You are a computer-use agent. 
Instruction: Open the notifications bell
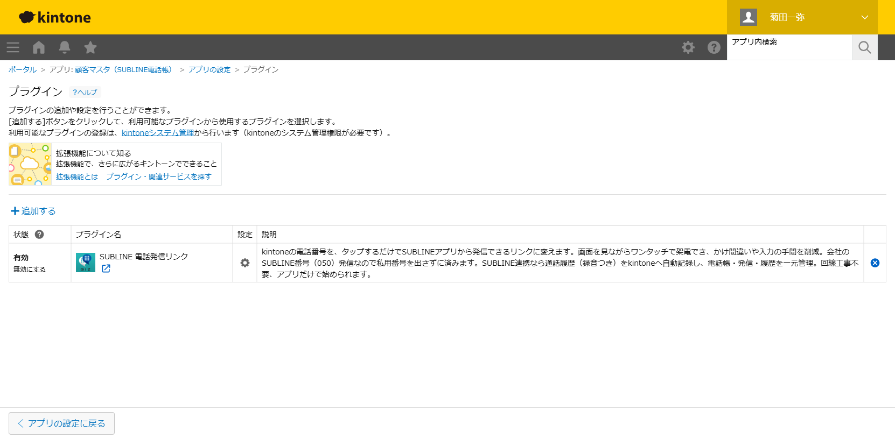pos(65,47)
